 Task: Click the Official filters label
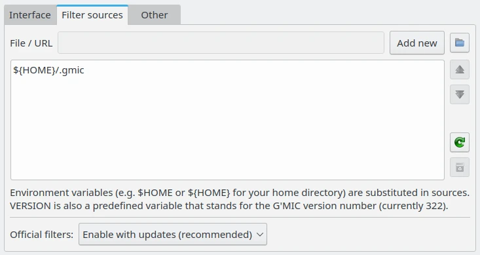point(42,235)
